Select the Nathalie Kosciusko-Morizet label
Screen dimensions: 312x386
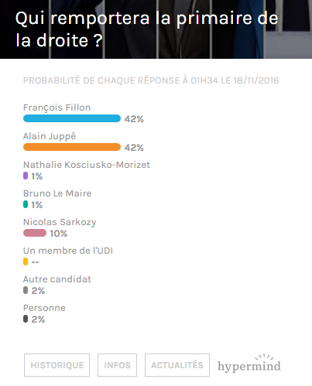pos(87,165)
